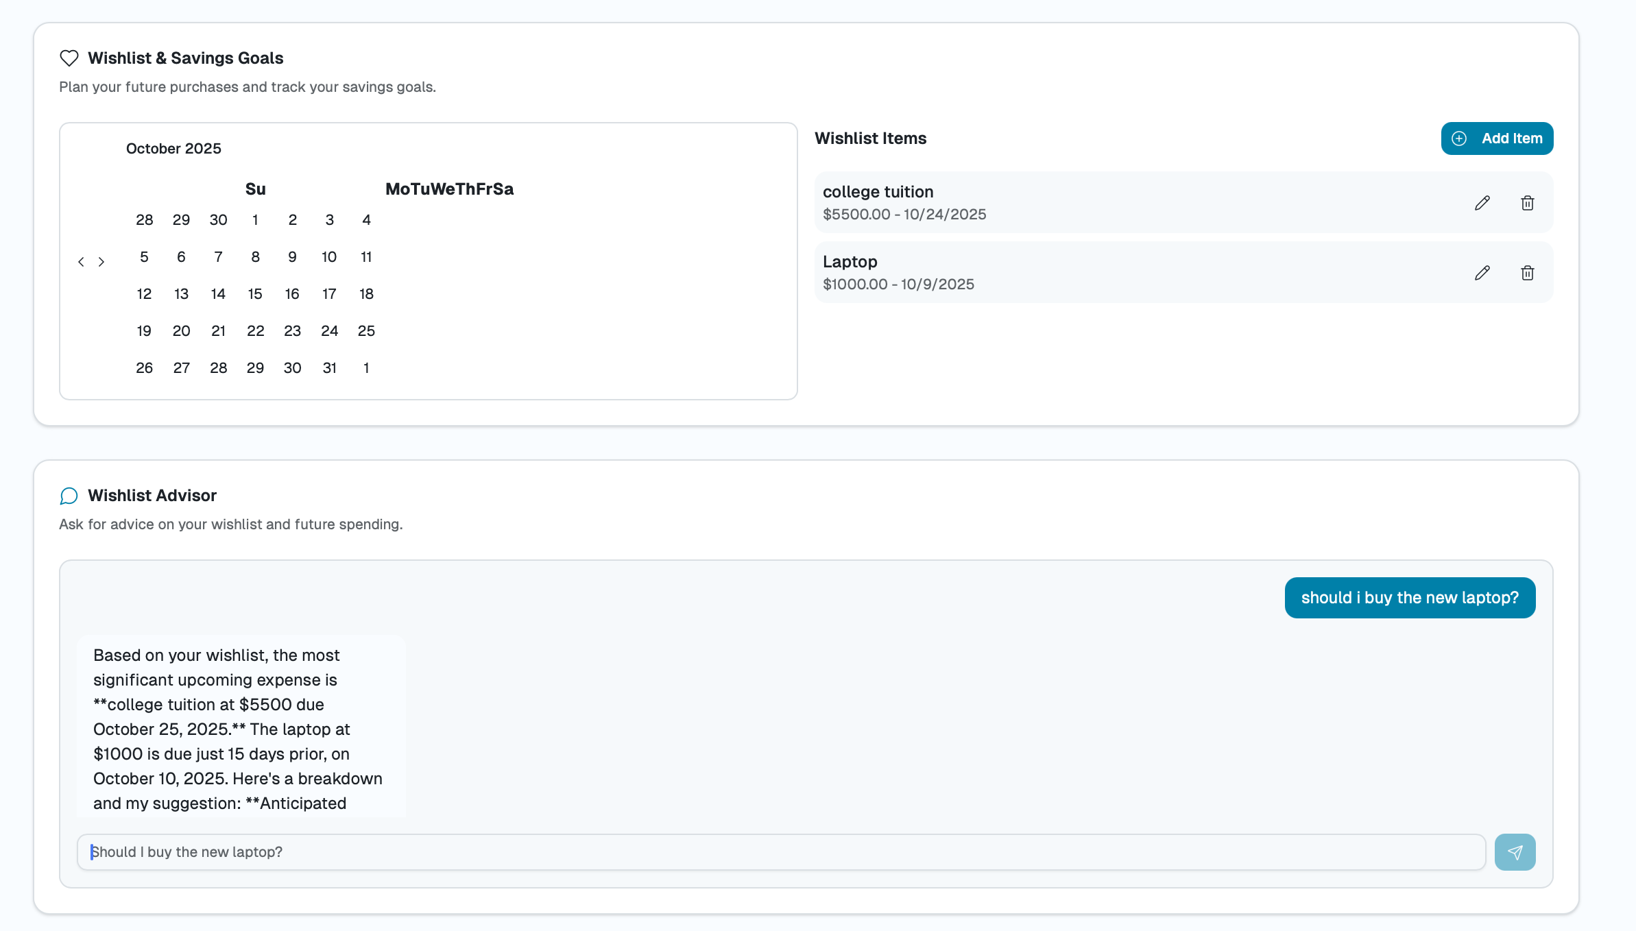Click the college tuition item row

click(1097, 203)
